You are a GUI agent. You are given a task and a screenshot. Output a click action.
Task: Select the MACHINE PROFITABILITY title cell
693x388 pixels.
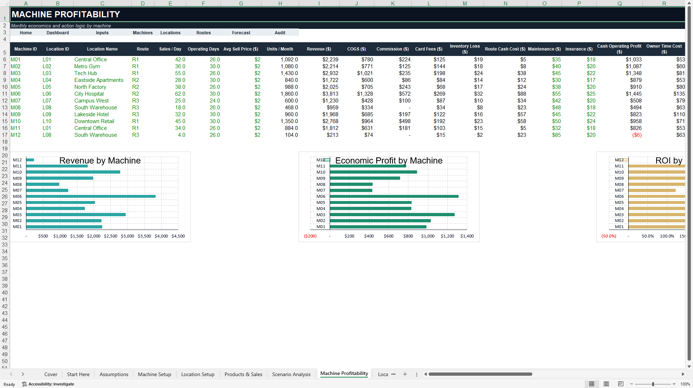click(347, 14)
